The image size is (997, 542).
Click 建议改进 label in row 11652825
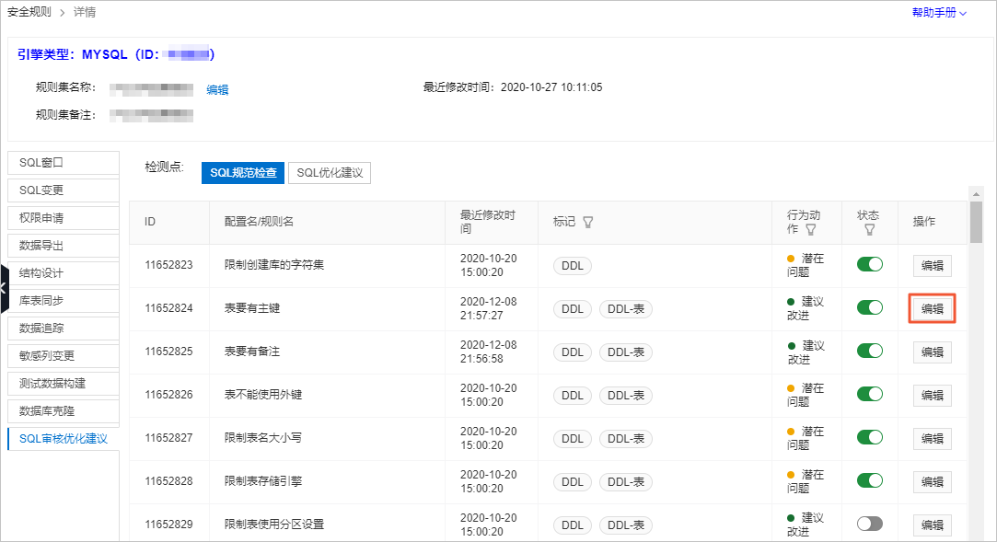coord(806,352)
